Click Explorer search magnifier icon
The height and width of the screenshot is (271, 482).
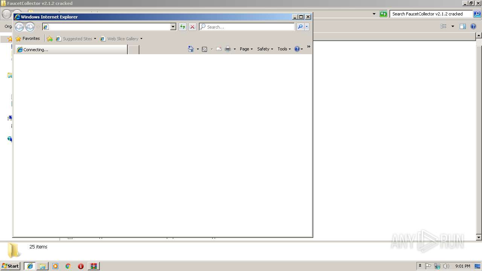[477, 14]
